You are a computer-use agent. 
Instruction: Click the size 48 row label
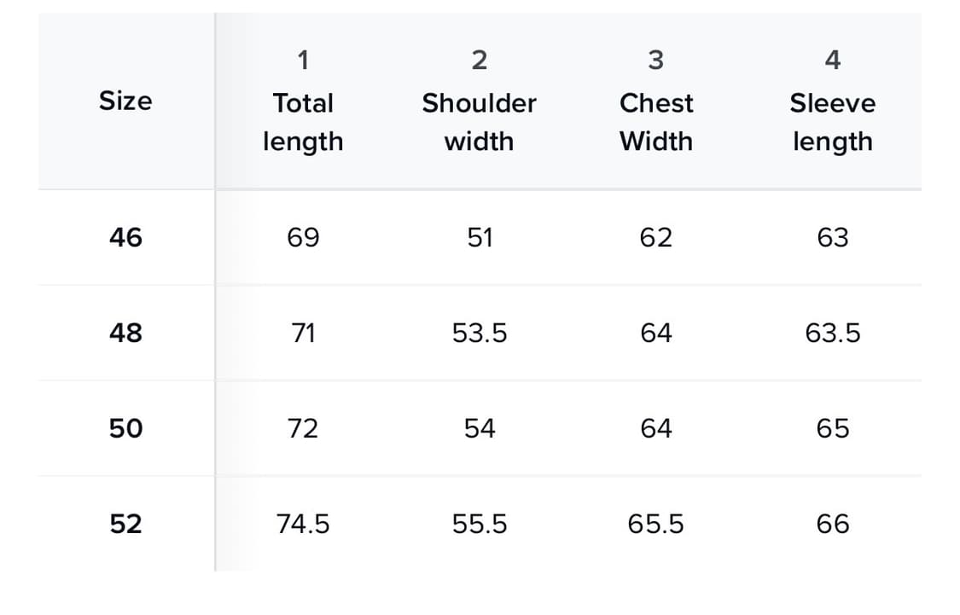[x=125, y=333]
